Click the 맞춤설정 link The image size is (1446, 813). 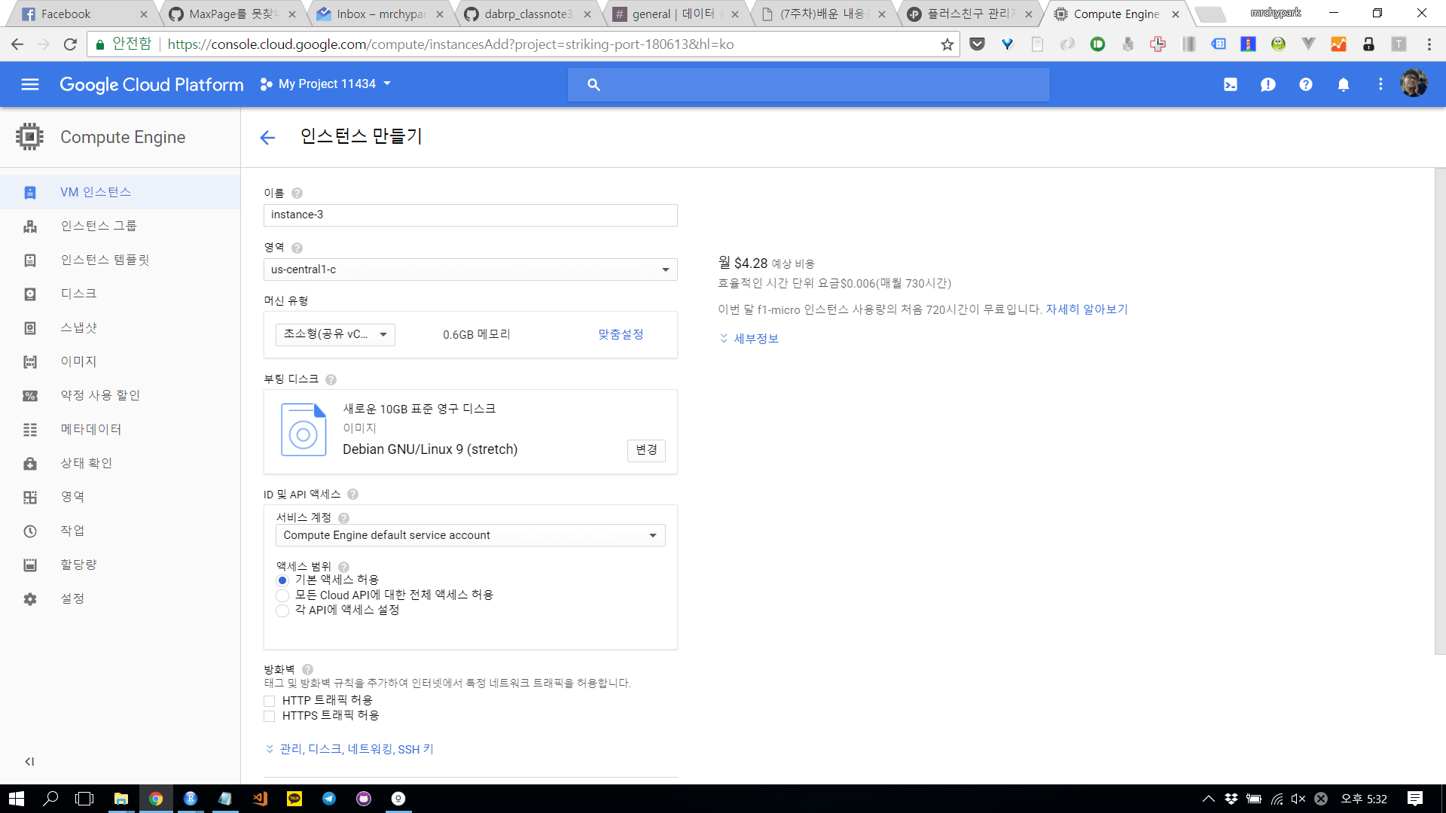tap(620, 334)
